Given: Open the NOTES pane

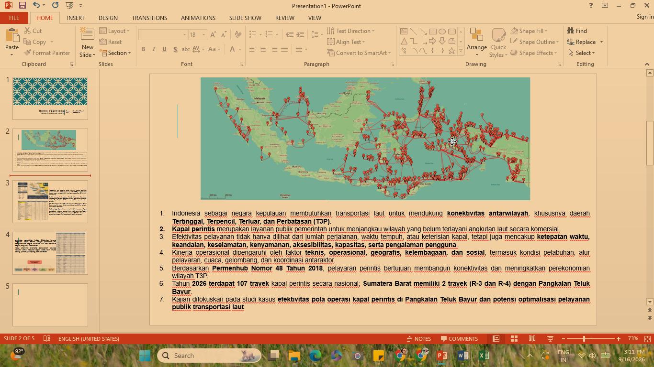Looking at the screenshot, I should click(418, 339).
